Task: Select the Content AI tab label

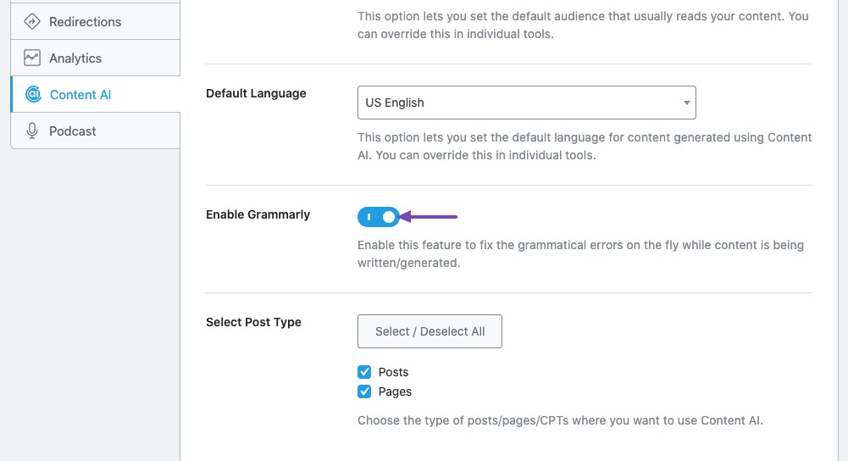Action: pos(80,95)
